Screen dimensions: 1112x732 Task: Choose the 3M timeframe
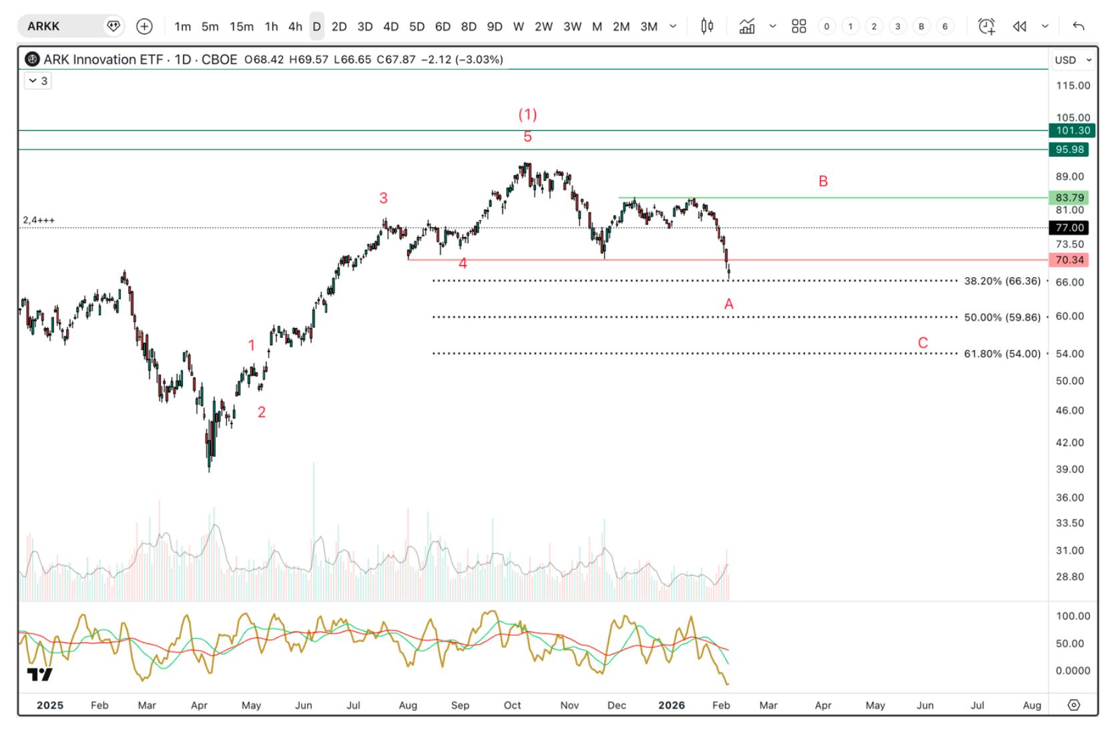(x=649, y=26)
